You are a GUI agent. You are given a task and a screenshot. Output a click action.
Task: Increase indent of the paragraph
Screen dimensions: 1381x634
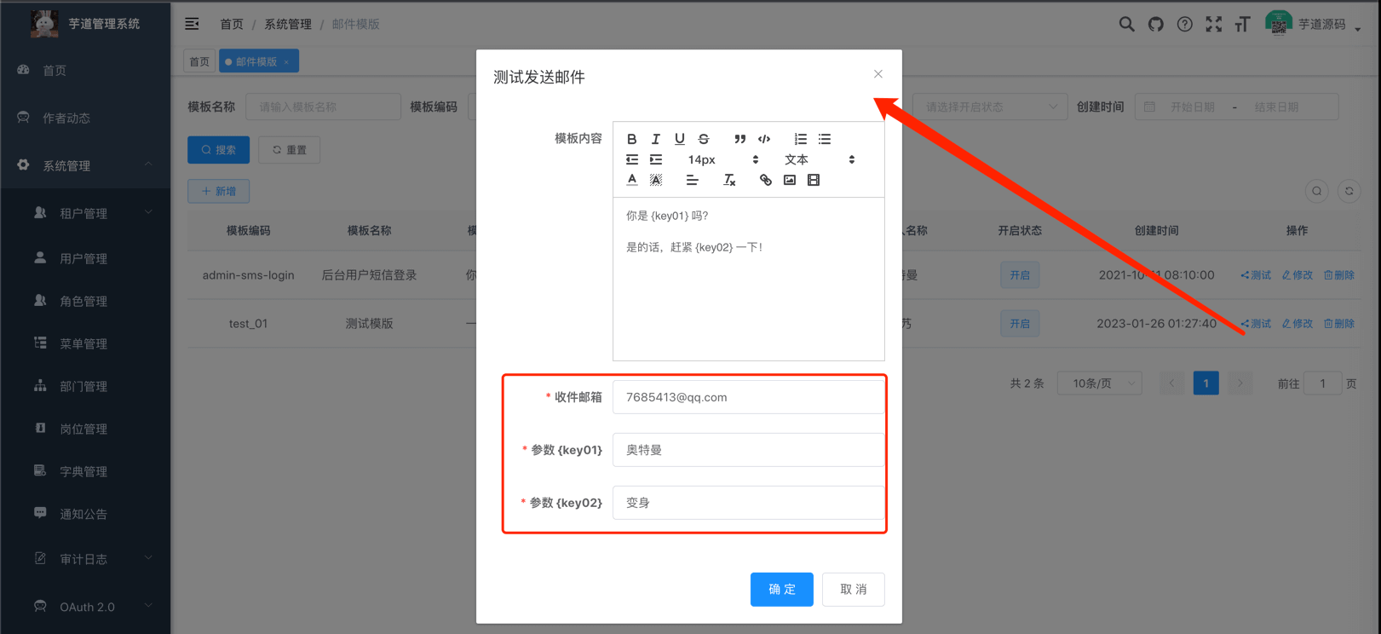pos(655,159)
